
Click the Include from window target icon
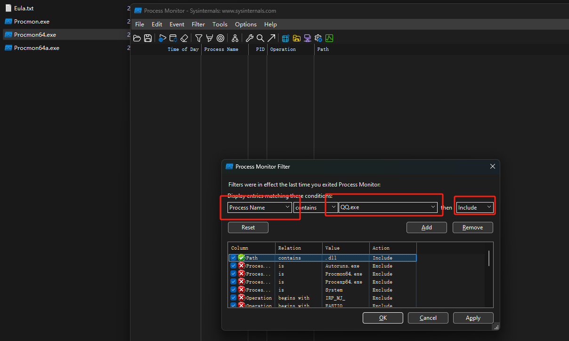pos(220,38)
